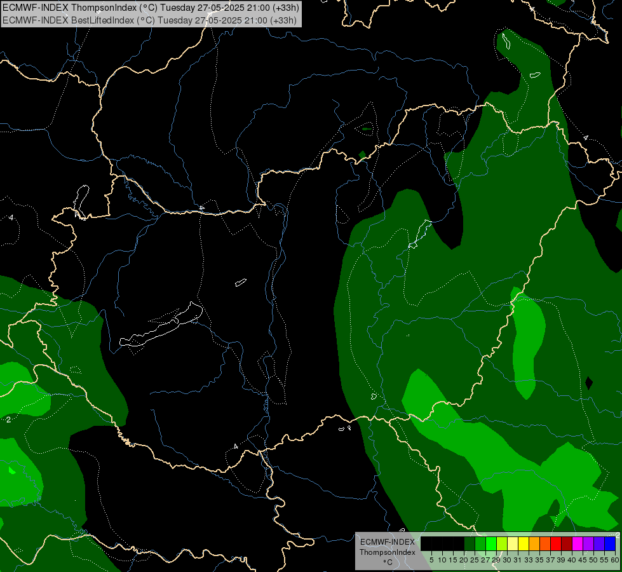This screenshot has width=622, height=572.
Task: Select the pale yellow legend swatch at 30-31
Action: (x=513, y=543)
